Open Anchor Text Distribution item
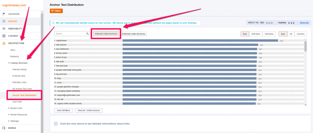The height and width of the screenshot is (133, 313). [x=24, y=95]
